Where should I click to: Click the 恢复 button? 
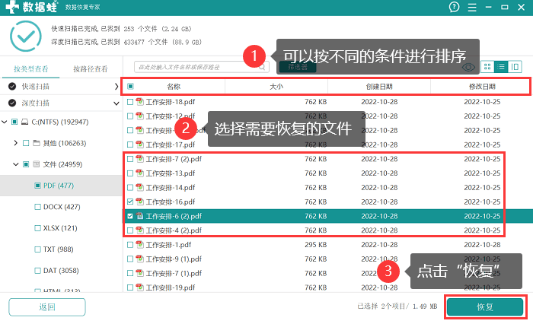[x=485, y=307]
